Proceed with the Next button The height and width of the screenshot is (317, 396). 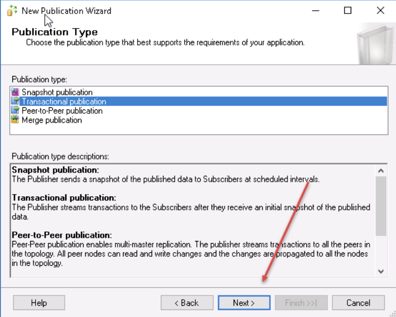244,302
